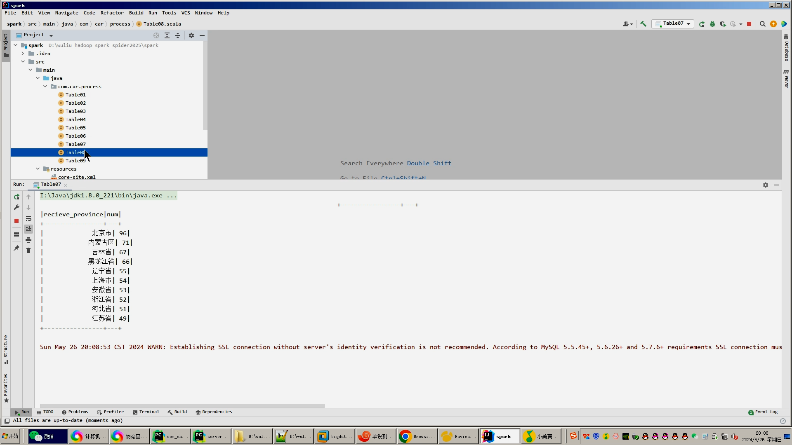This screenshot has height=445, width=792.
Task: Click the Terminal tab in the bottom panel
Action: pos(149,412)
